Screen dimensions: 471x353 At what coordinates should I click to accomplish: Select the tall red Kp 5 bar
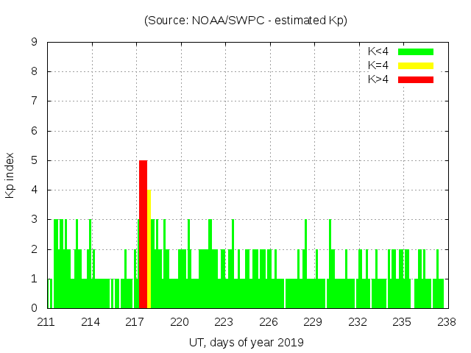[143, 234]
